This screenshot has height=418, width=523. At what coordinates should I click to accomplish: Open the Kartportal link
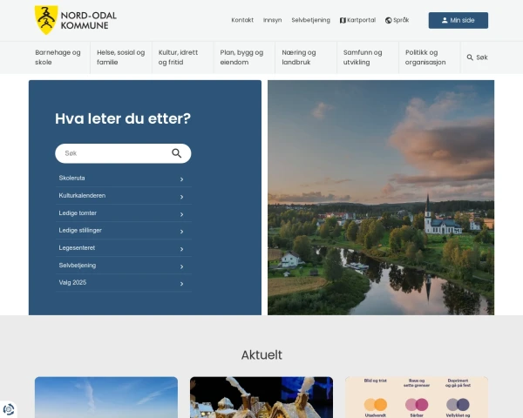tap(357, 20)
